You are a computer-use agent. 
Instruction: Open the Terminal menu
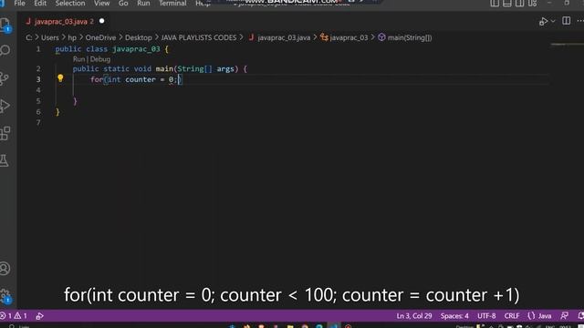[172, 4]
